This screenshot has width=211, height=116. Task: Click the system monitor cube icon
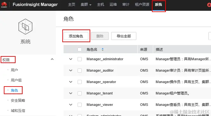(x=25, y=27)
